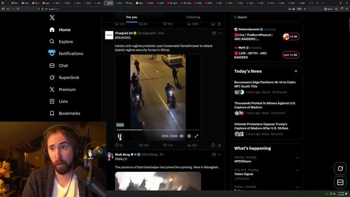Viewport: 350px width, 197px height.
Task: Seek on the video progress bar
Action: pos(158,130)
